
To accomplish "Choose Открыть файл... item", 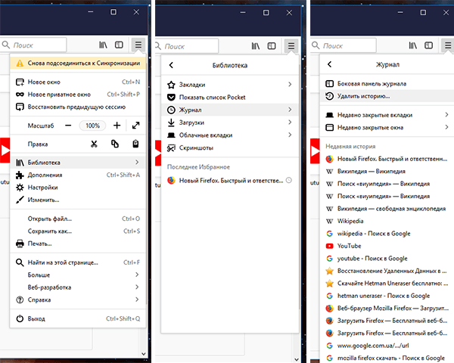I will point(78,219).
